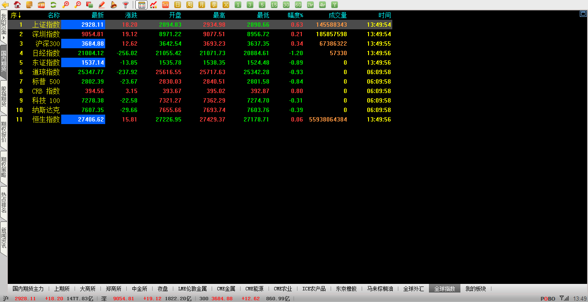Click the back navigation arrow icon
Image resolution: width=588 pixels, height=302 pixels.
click(x=6, y=5)
